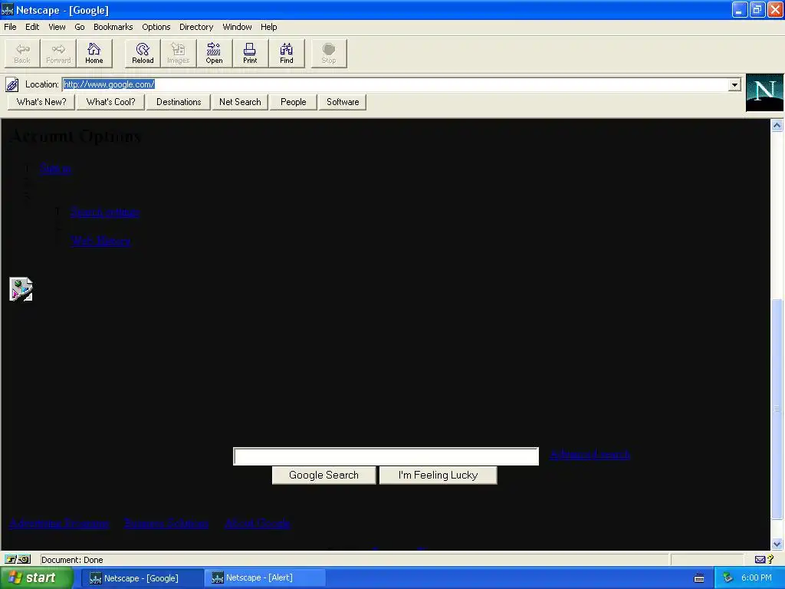
Task: Open the Advertising Programs link
Action: point(59,523)
